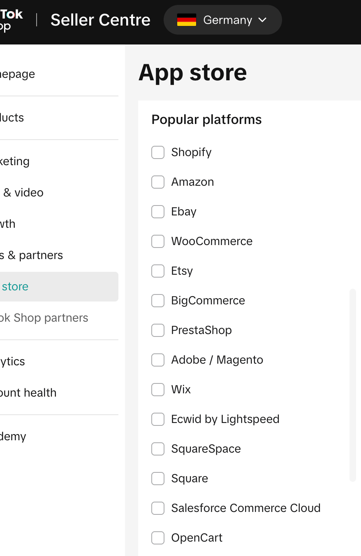Select the Ebay checkbox

click(158, 212)
